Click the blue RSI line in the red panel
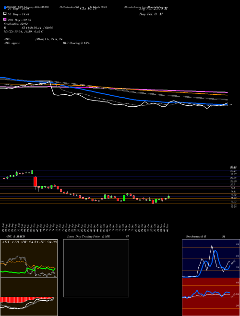This screenshot has height=316, width=240. click(206, 292)
